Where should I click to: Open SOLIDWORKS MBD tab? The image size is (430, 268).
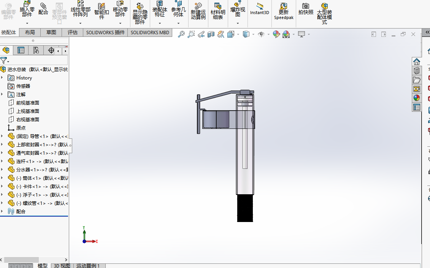click(150, 32)
